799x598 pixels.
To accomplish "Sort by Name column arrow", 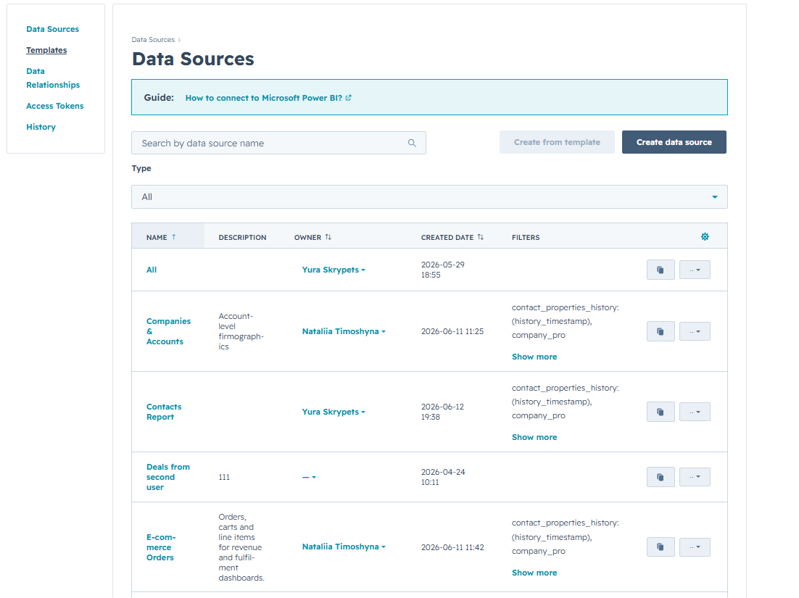I will click(x=174, y=237).
